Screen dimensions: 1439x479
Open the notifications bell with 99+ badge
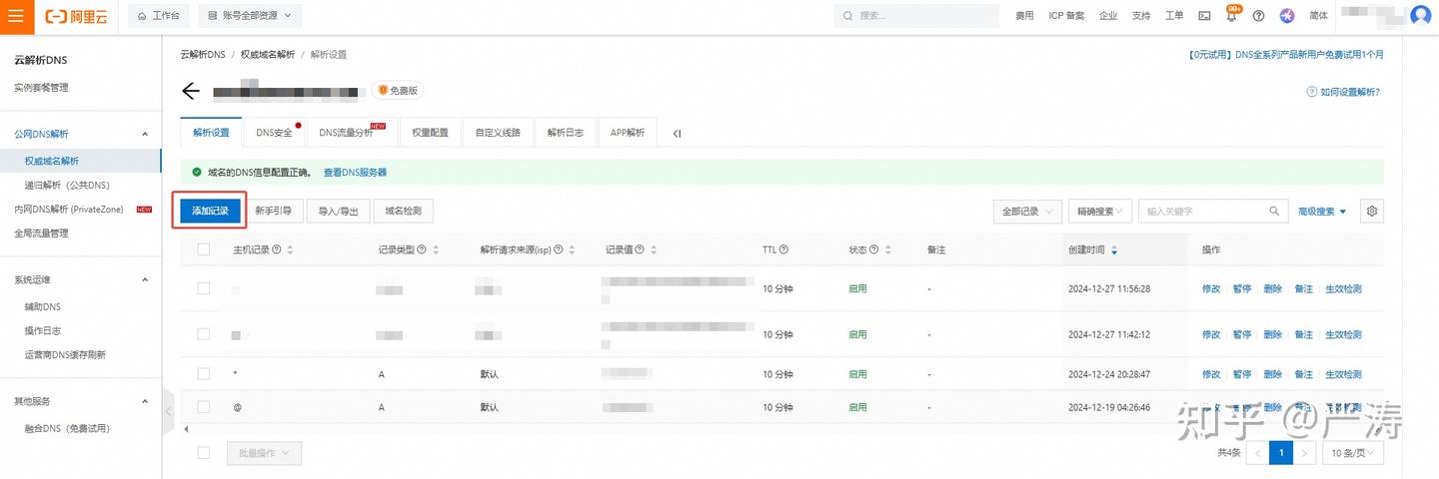click(1232, 15)
